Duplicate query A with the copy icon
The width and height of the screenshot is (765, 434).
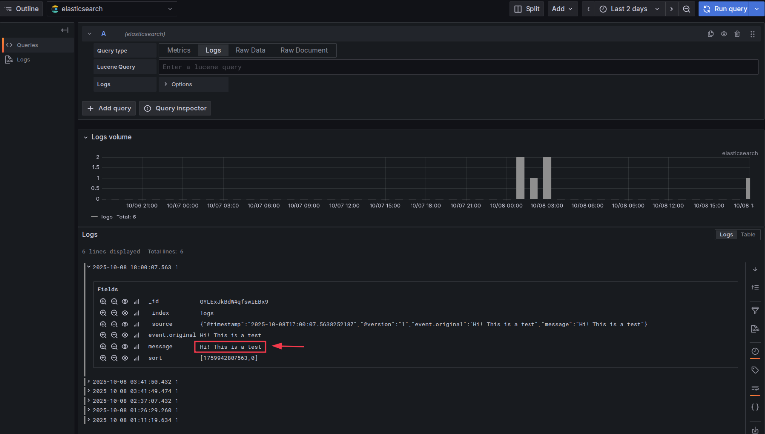[711, 34]
